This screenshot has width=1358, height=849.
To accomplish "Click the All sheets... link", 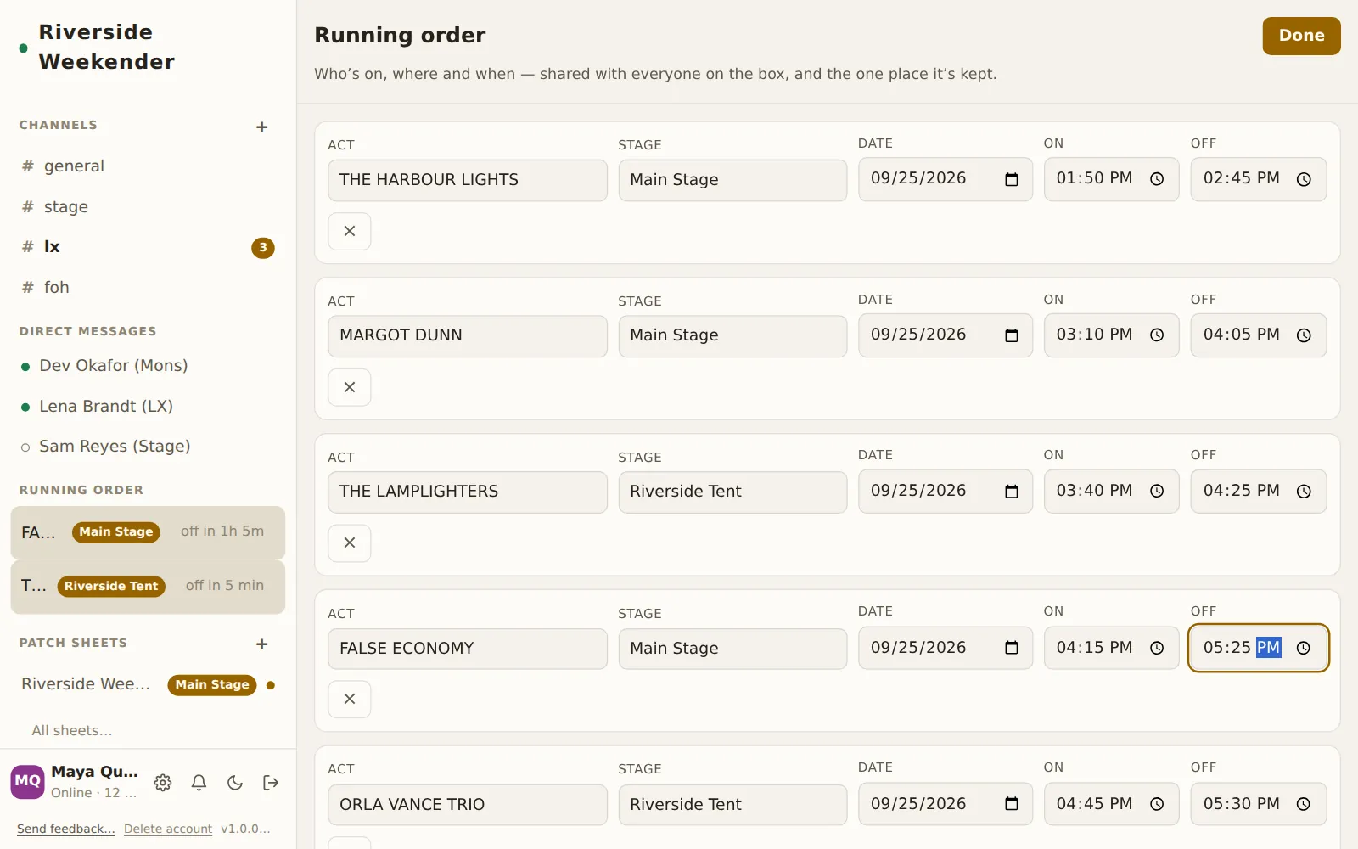I will coord(72,731).
